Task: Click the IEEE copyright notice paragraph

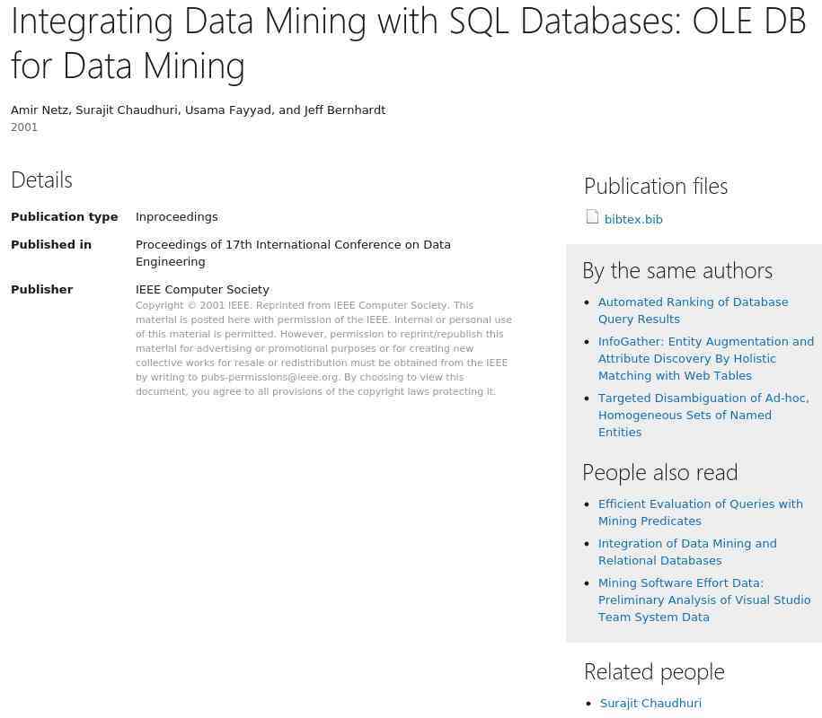Action: (x=324, y=348)
